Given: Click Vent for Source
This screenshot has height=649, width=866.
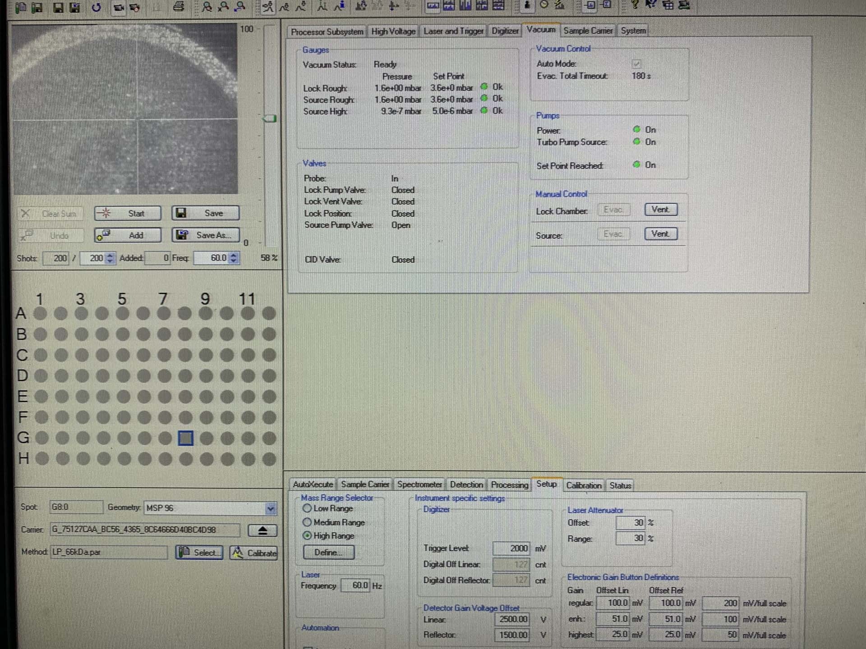Looking at the screenshot, I should [x=661, y=233].
